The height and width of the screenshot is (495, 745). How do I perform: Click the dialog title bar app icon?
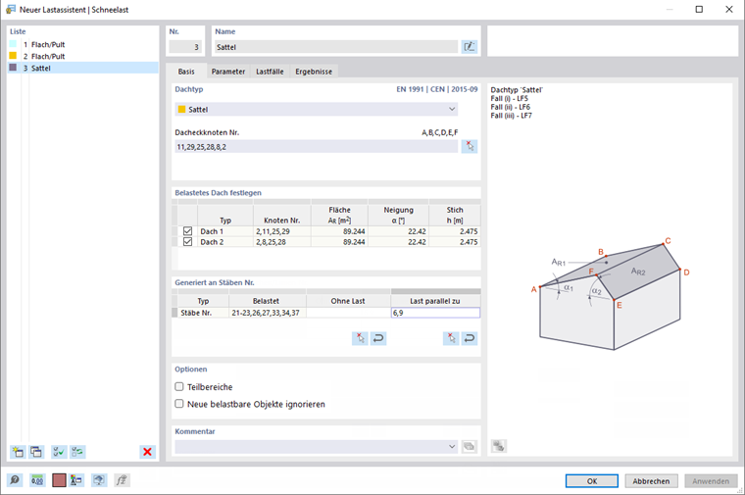11,10
